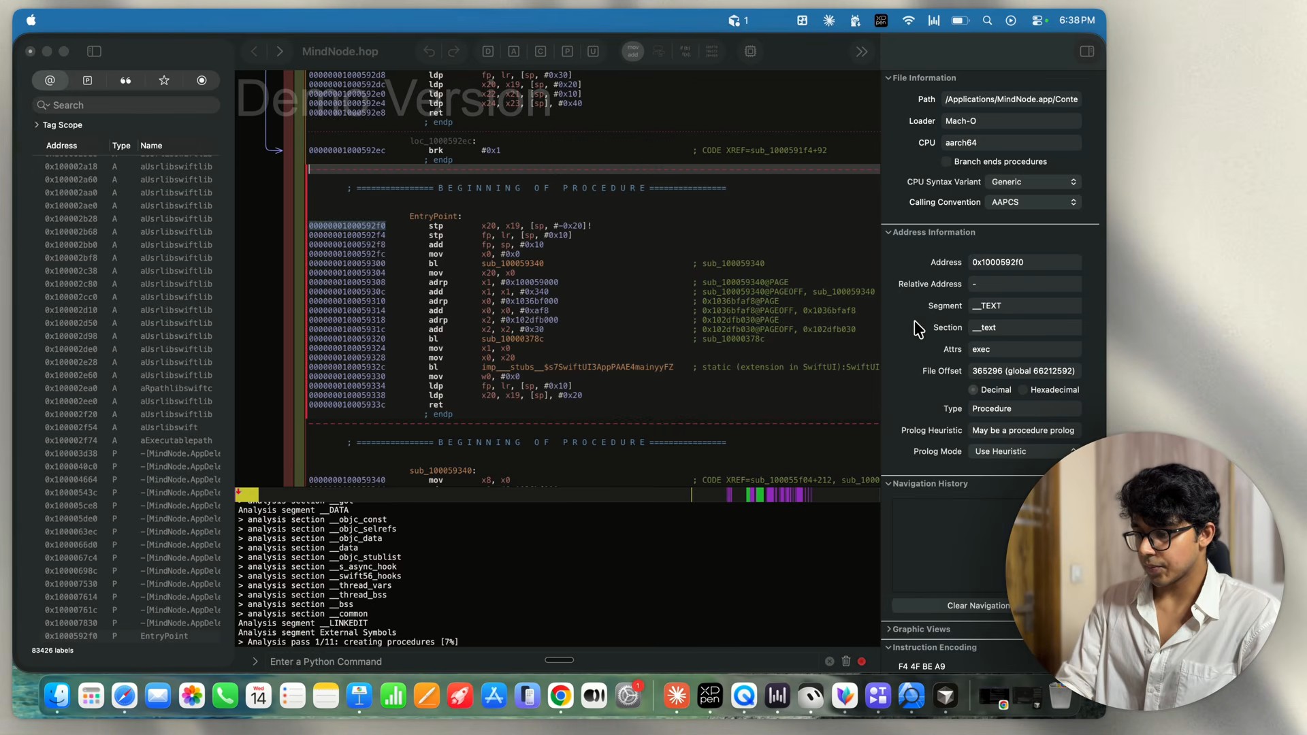The height and width of the screenshot is (735, 1307).
Task: Open Google Chrome from the Dock
Action: click(x=560, y=696)
